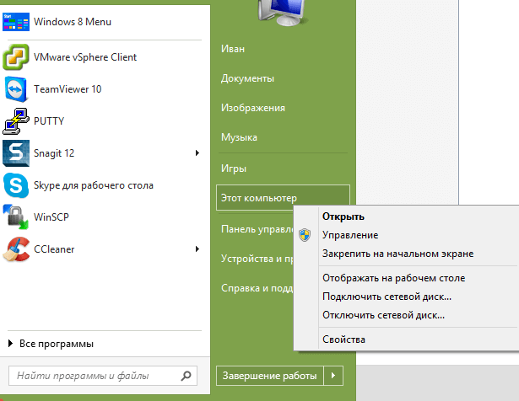Open the Windows 8 Menu icon

(16, 22)
